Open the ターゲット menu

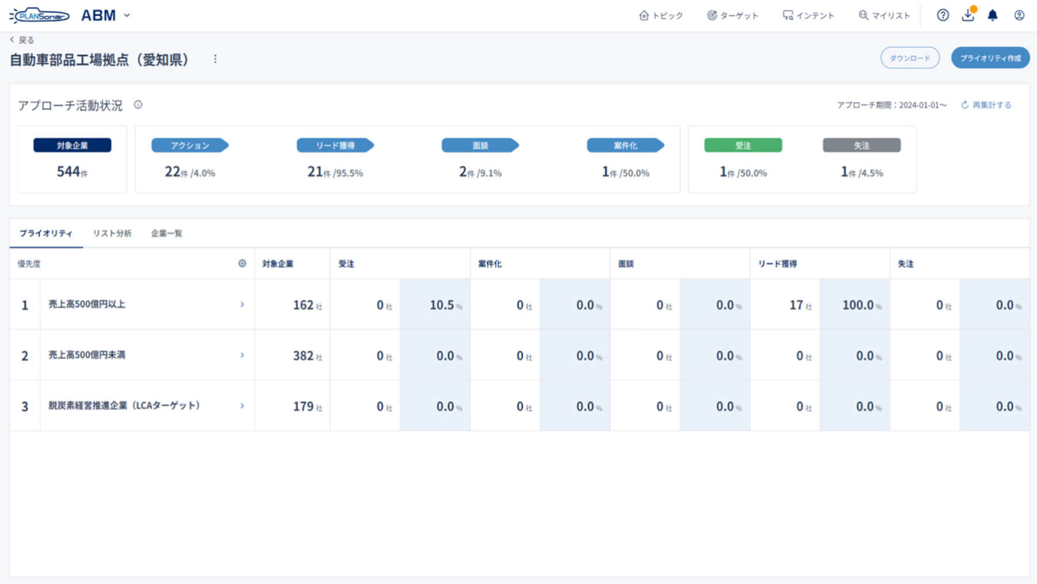[x=732, y=16]
